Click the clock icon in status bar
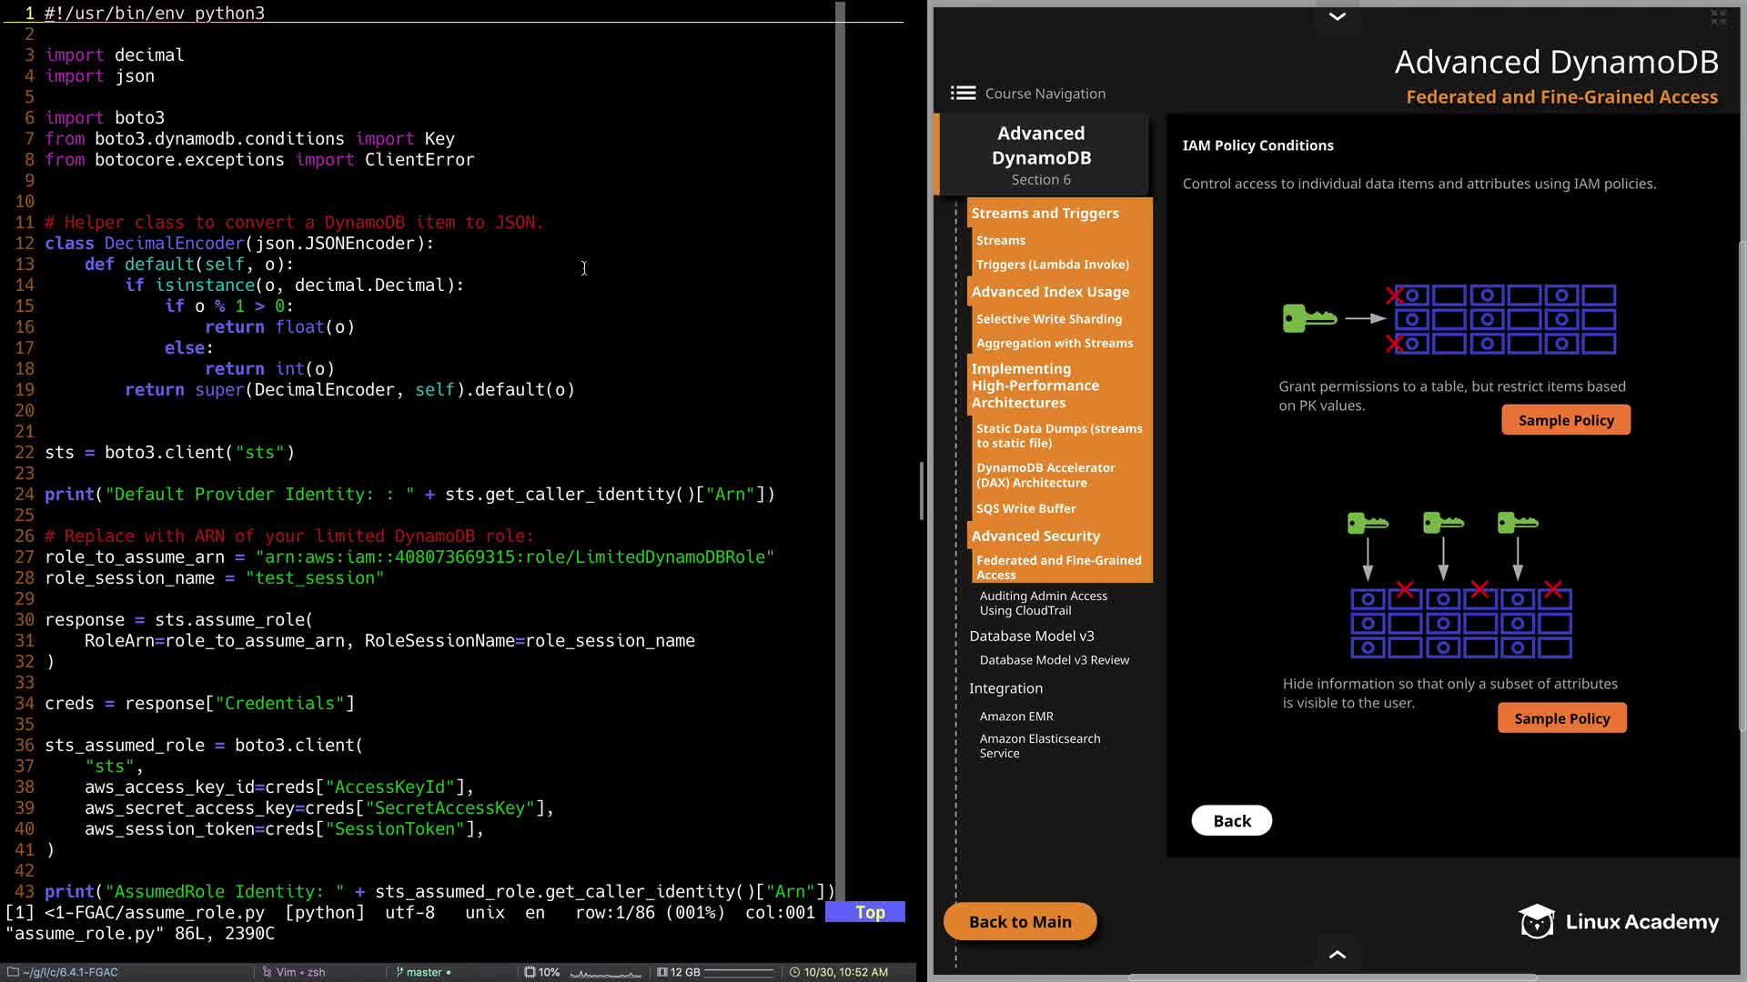The image size is (1747, 982). point(794,972)
